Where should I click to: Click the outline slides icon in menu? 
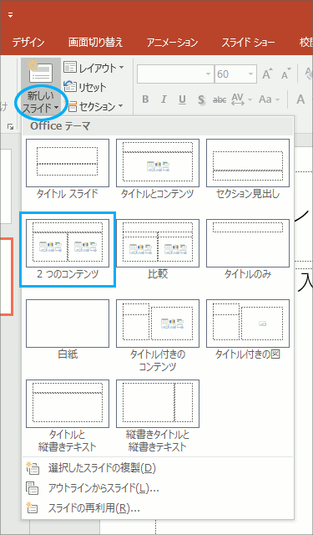(x=33, y=488)
